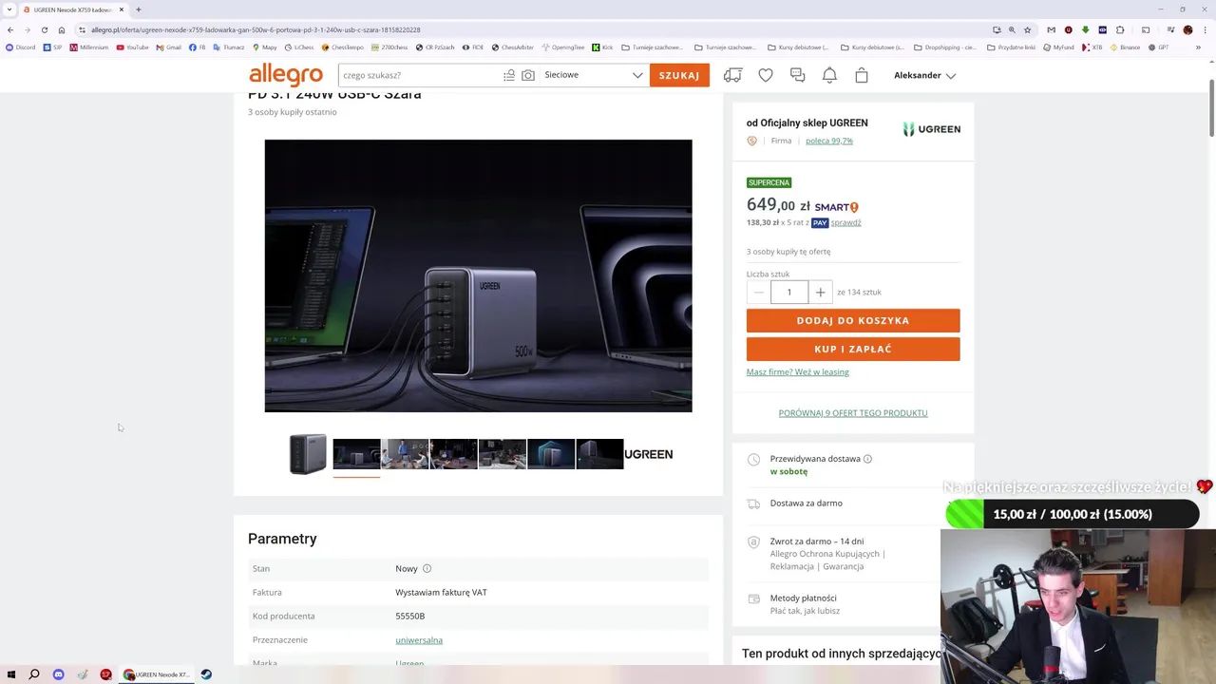Open messages chat icon in header
The height and width of the screenshot is (684, 1216).
798,75
